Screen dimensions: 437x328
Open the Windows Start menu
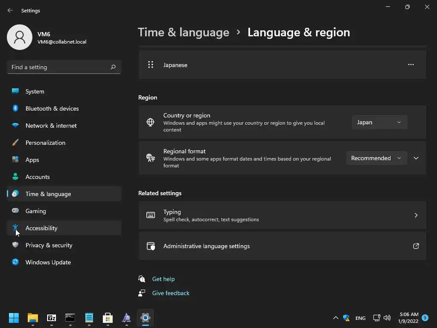pyautogui.click(x=14, y=318)
